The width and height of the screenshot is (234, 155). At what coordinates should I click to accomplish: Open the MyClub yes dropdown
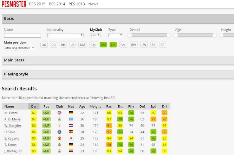95,35
